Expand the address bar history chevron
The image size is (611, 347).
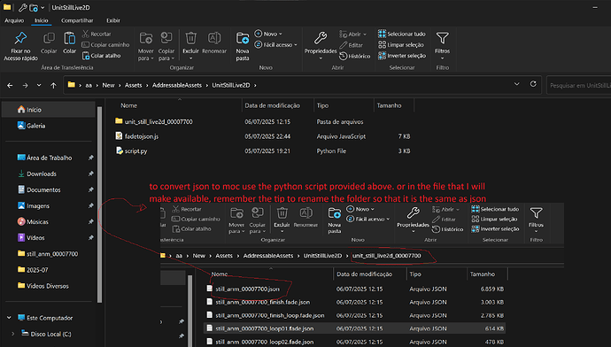tap(517, 84)
